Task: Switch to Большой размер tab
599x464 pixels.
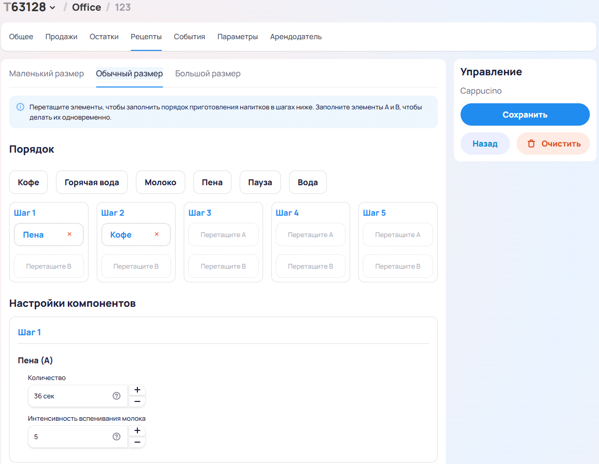Action: tap(208, 74)
